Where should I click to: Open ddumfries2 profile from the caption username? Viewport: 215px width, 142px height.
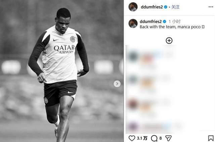[x=151, y=22]
